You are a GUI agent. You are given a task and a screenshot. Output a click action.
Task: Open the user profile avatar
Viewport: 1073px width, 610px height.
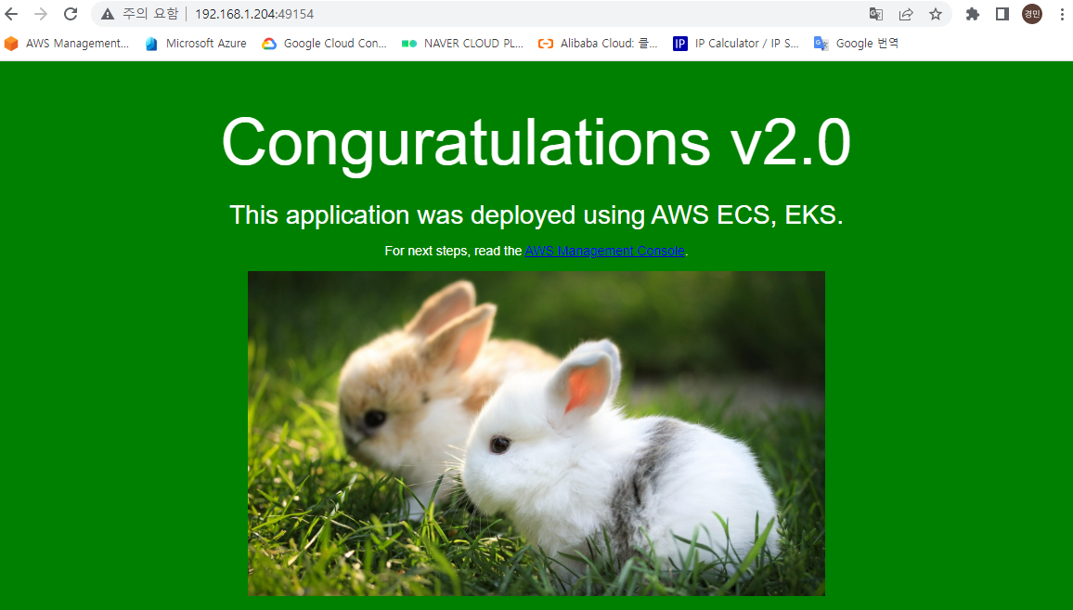click(x=1032, y=14)
